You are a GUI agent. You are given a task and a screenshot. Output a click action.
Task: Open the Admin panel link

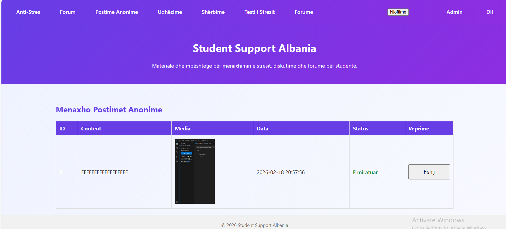click(454, 12)
